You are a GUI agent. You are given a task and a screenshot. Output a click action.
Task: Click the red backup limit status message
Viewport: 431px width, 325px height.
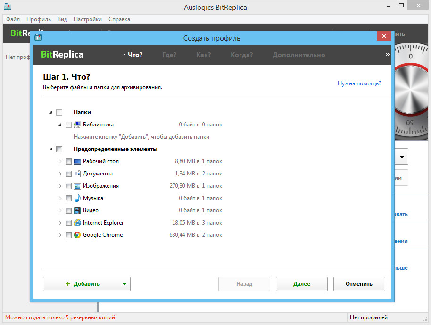(60, 317)
